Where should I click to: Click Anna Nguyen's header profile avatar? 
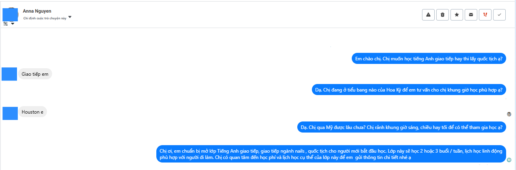point(10,14)
